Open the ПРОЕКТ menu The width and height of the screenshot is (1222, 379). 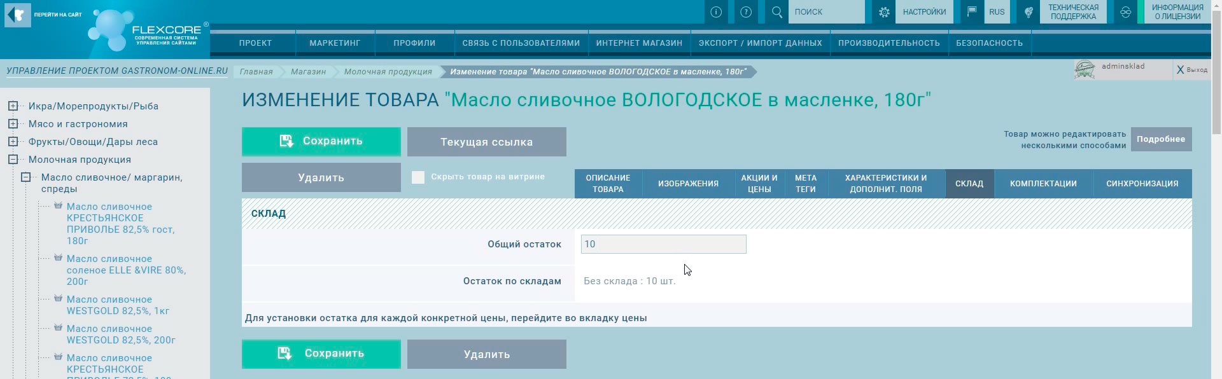click(256, 43)
